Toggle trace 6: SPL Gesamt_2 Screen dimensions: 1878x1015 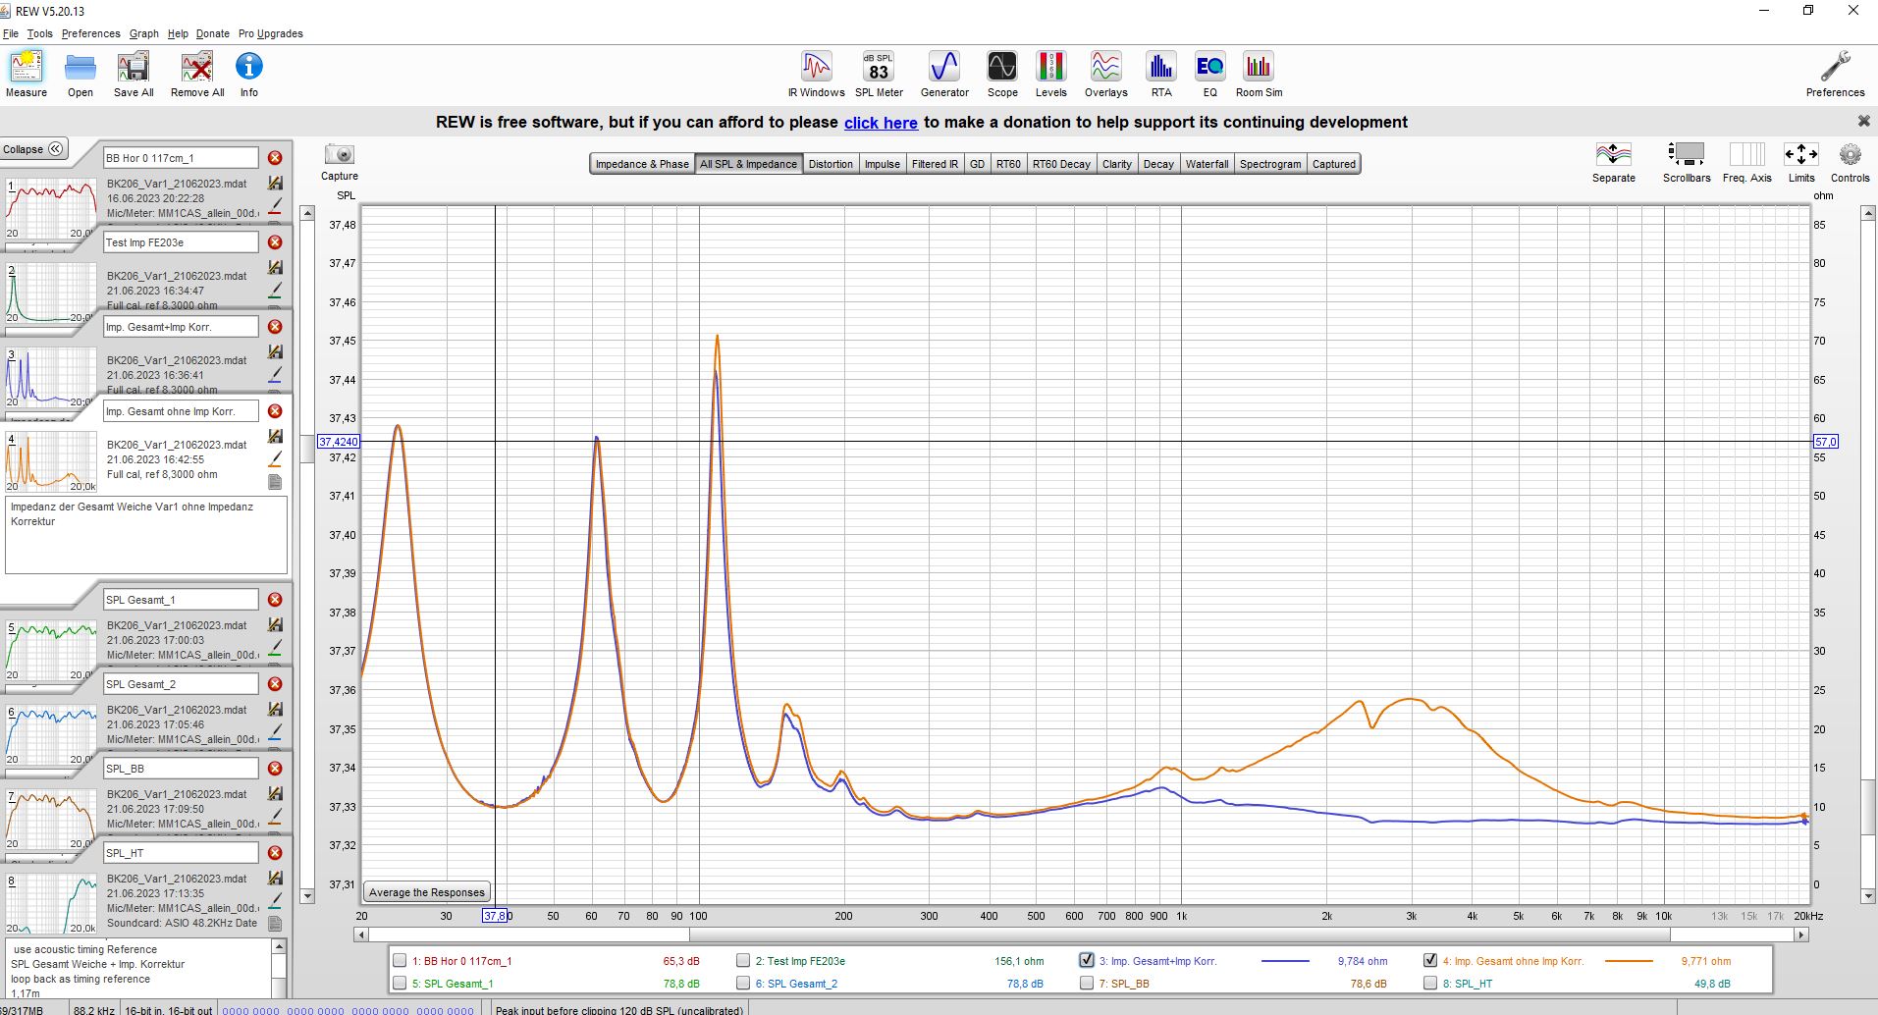tap(743, 983)
